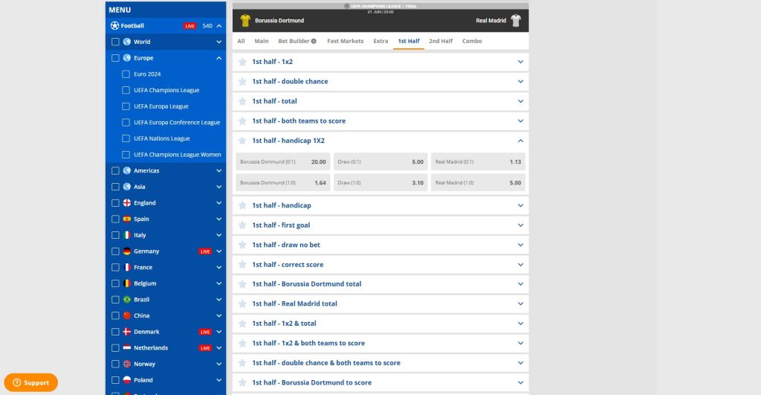
Task: Expand the France leagues list
Action: 219,267
